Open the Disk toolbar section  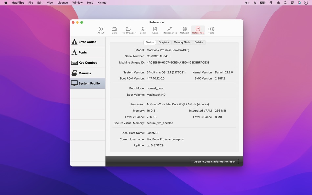point(114,30)
